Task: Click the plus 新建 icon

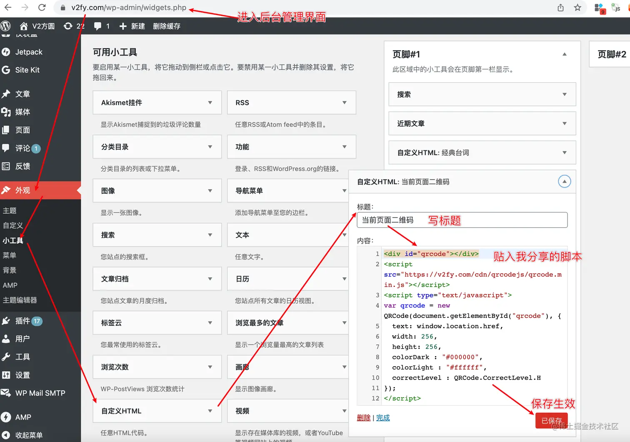Action: (x=123, y=26)
